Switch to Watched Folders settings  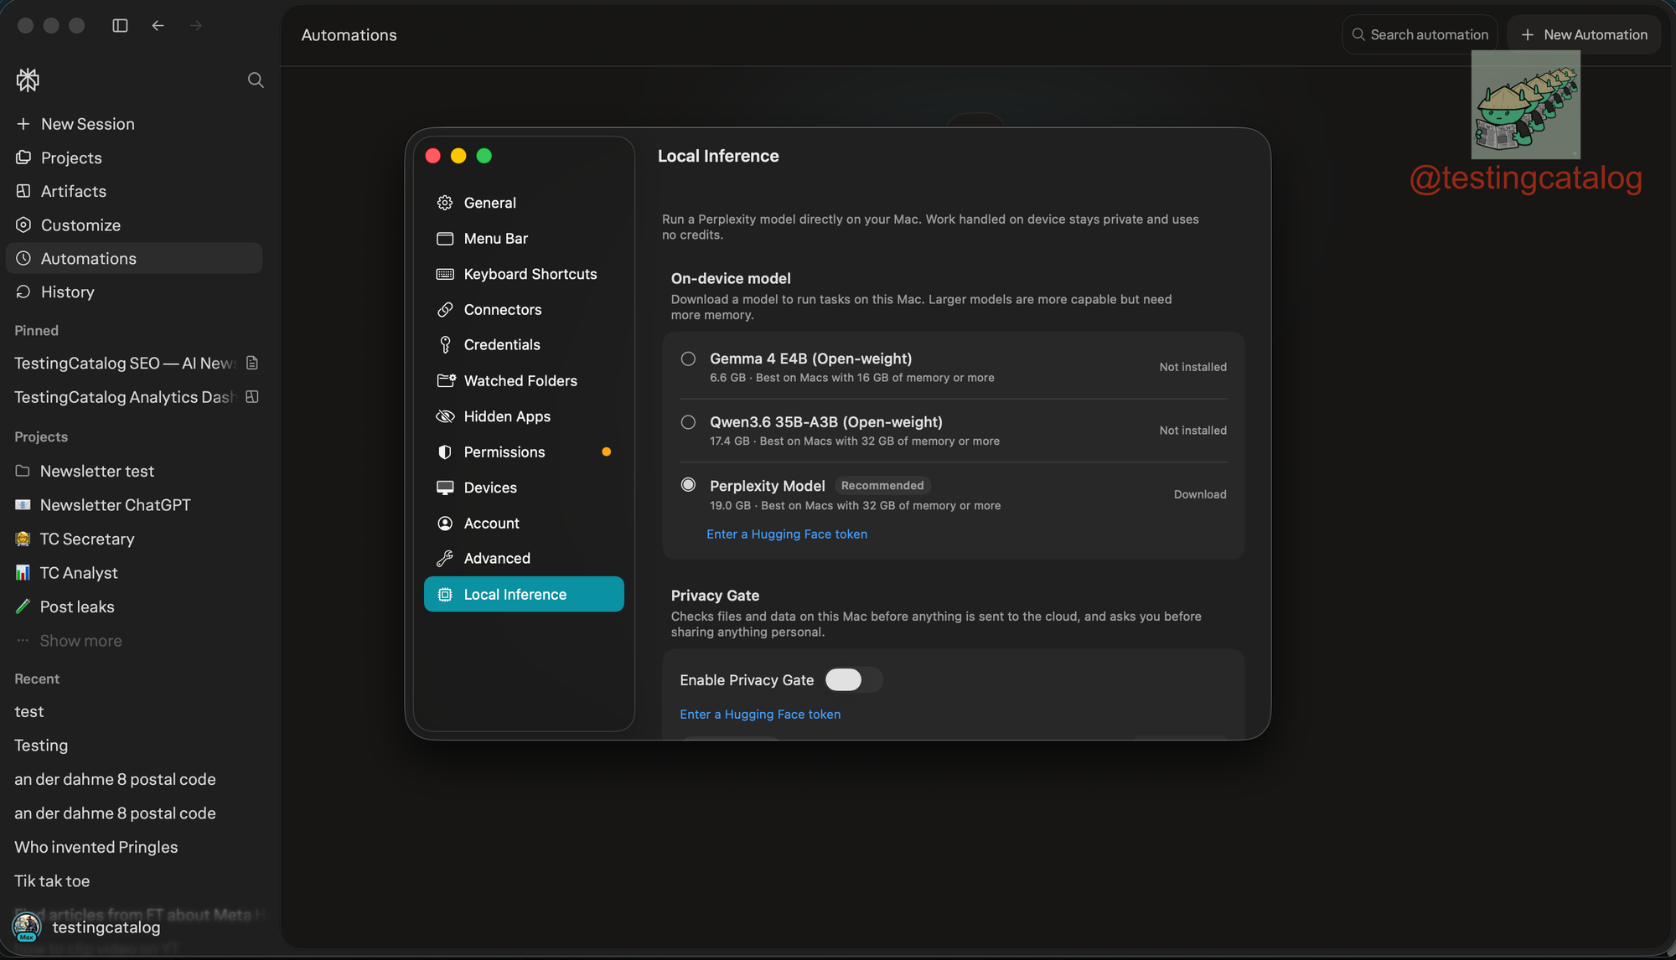click(524, 381)
